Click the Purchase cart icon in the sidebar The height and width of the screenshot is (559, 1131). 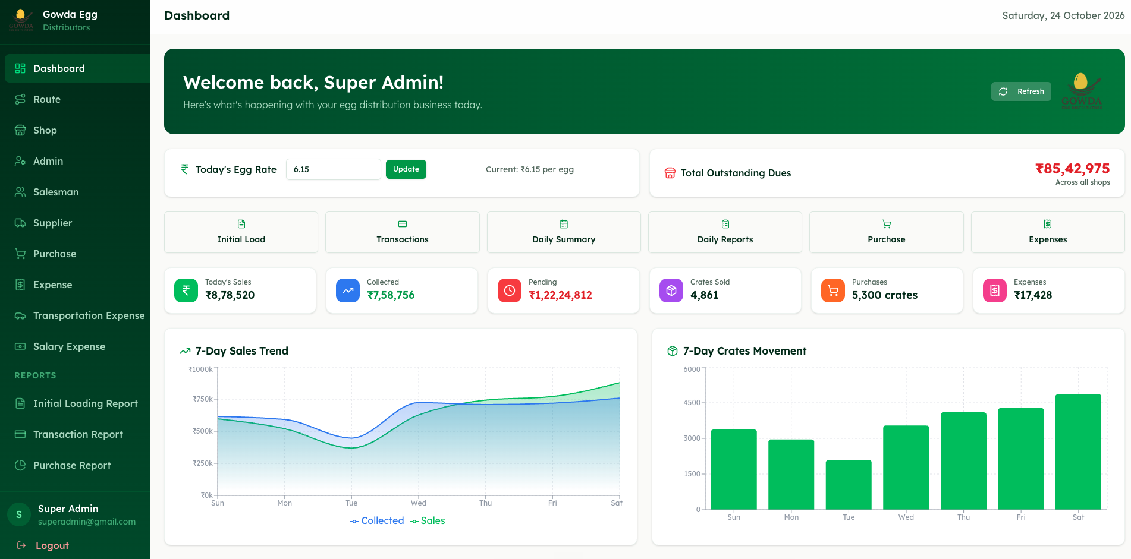[x=20, y=254]
